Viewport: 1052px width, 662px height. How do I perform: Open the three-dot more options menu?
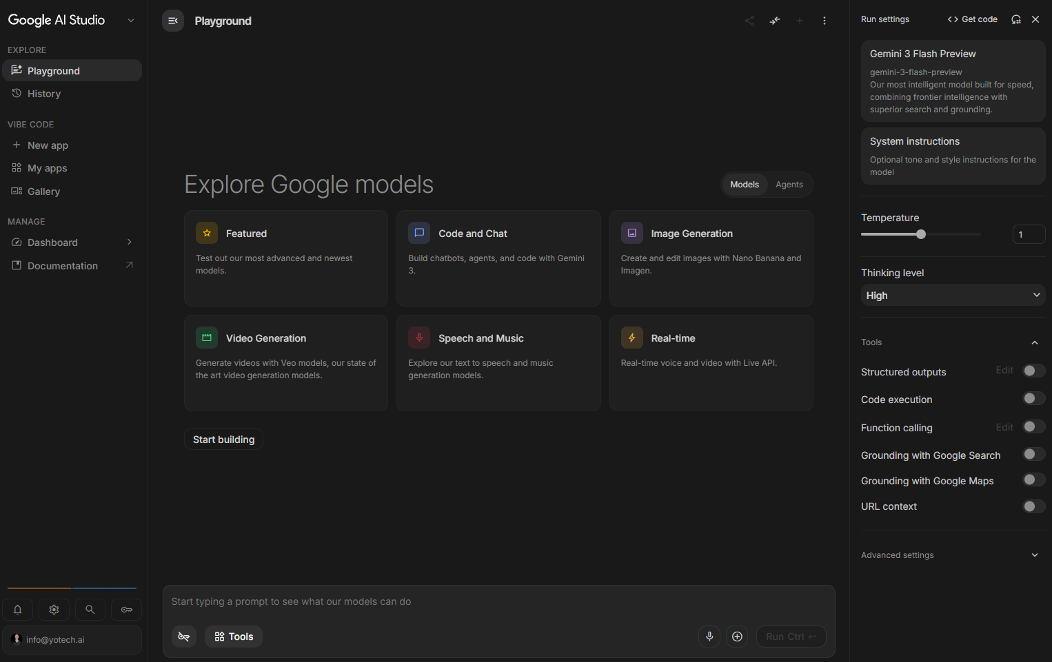point(825,21)
